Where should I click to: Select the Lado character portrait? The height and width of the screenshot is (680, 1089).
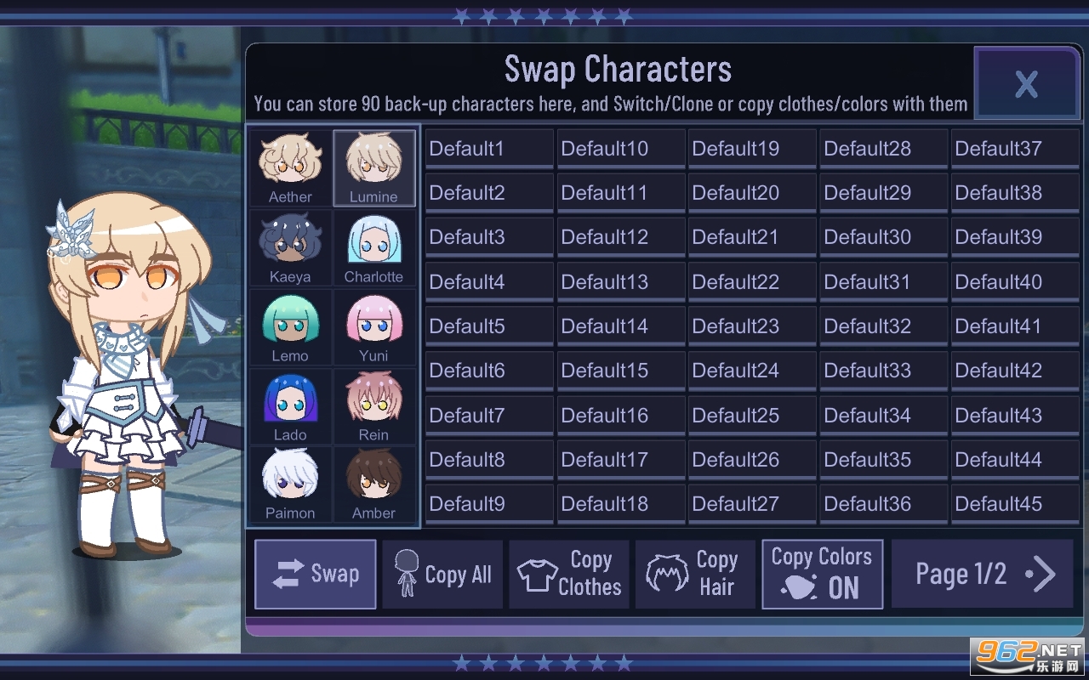pos(290,406)
